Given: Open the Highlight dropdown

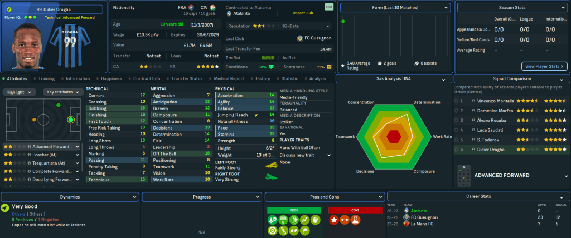Looking at the screenshot, I should (21, 92).
